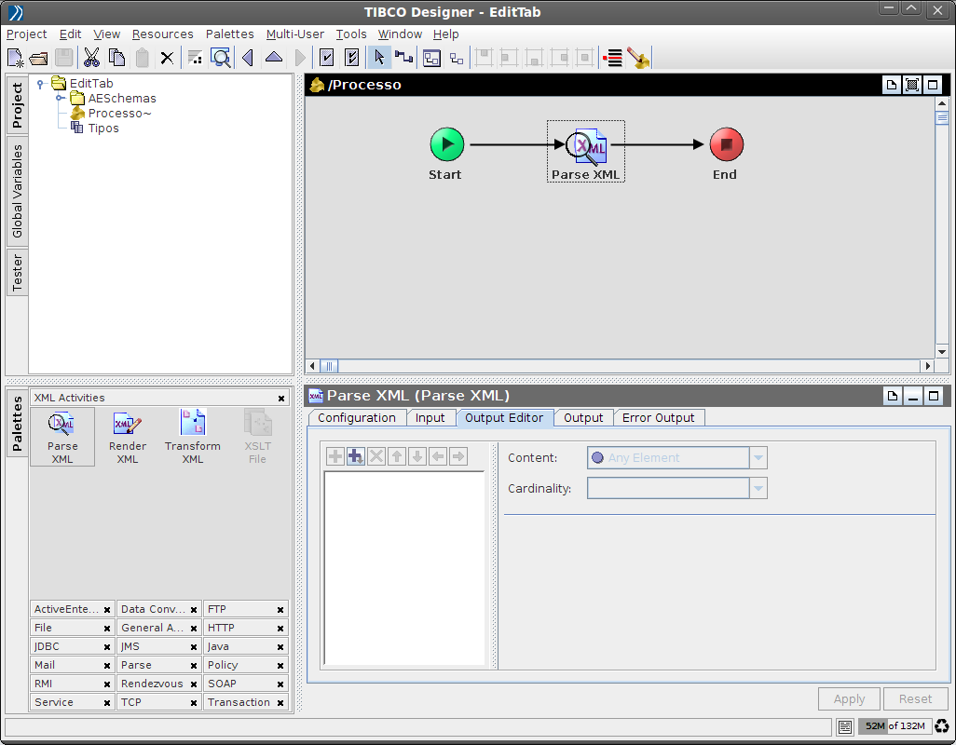
Task: Activate the Cut tool
Action: (90, 57)
